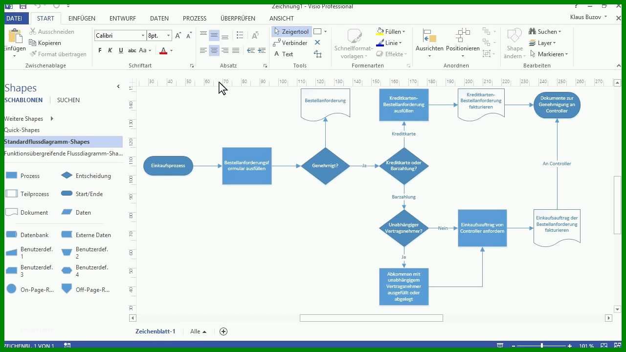626x352 pixels.
Task: Toggle bold (F) formatting
Action: pyautogui.click(x=100, y=50)
